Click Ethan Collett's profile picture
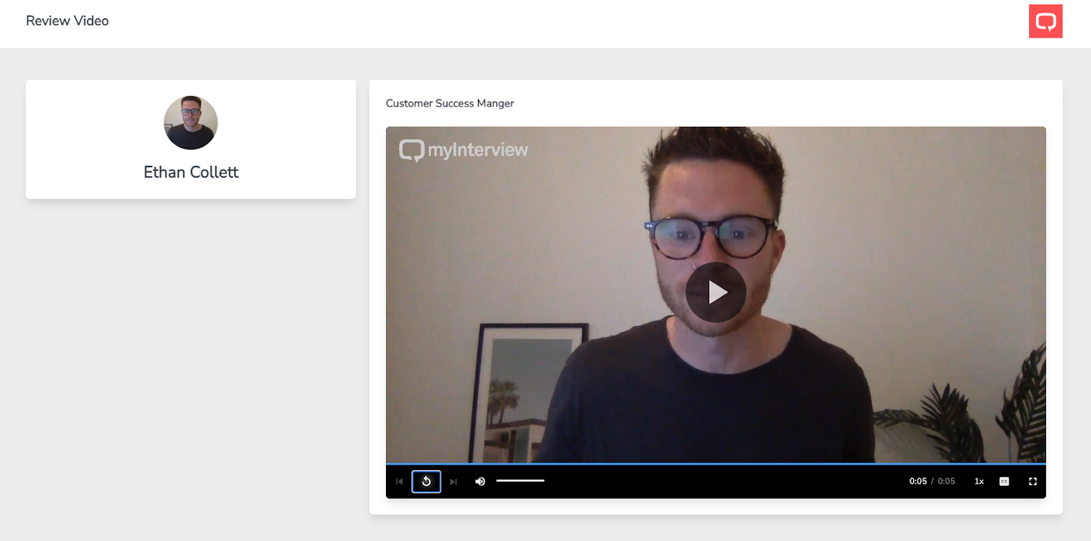Screen dimensions: 1091x541 click(x=191, y=123)
